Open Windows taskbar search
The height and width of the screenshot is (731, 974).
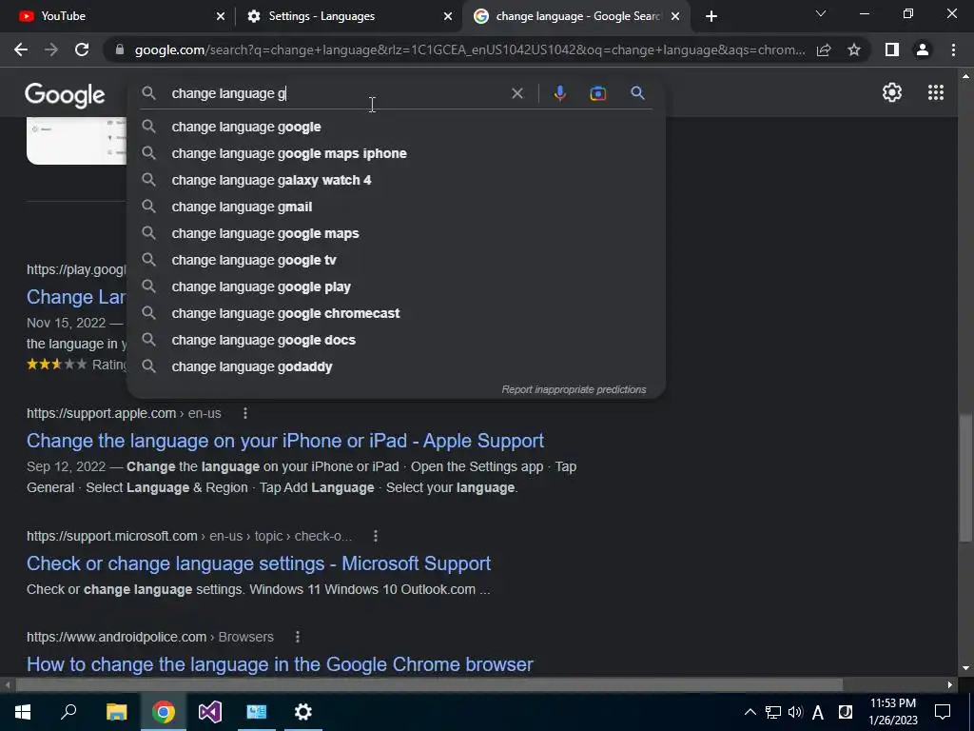(x=68, y=712)
